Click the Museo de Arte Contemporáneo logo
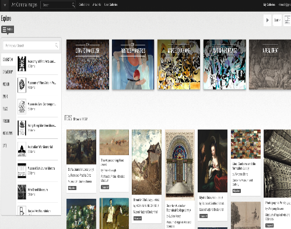291x229 pixels. coord(22,106)
